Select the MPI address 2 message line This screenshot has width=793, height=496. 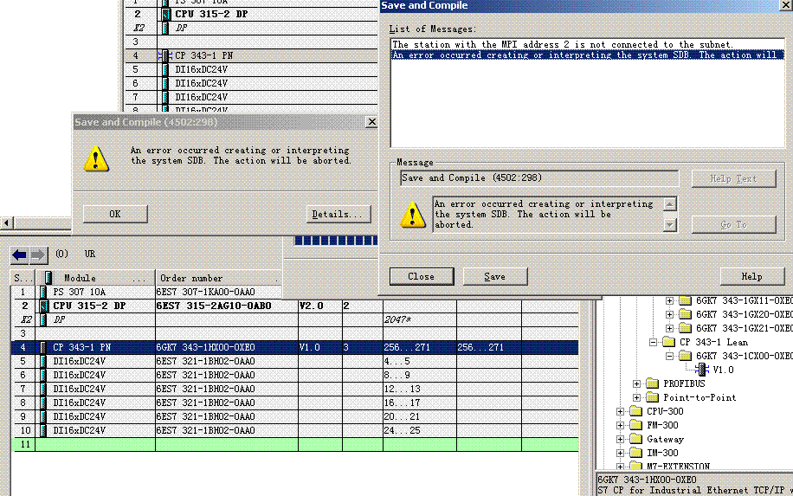tap(588, 44)
